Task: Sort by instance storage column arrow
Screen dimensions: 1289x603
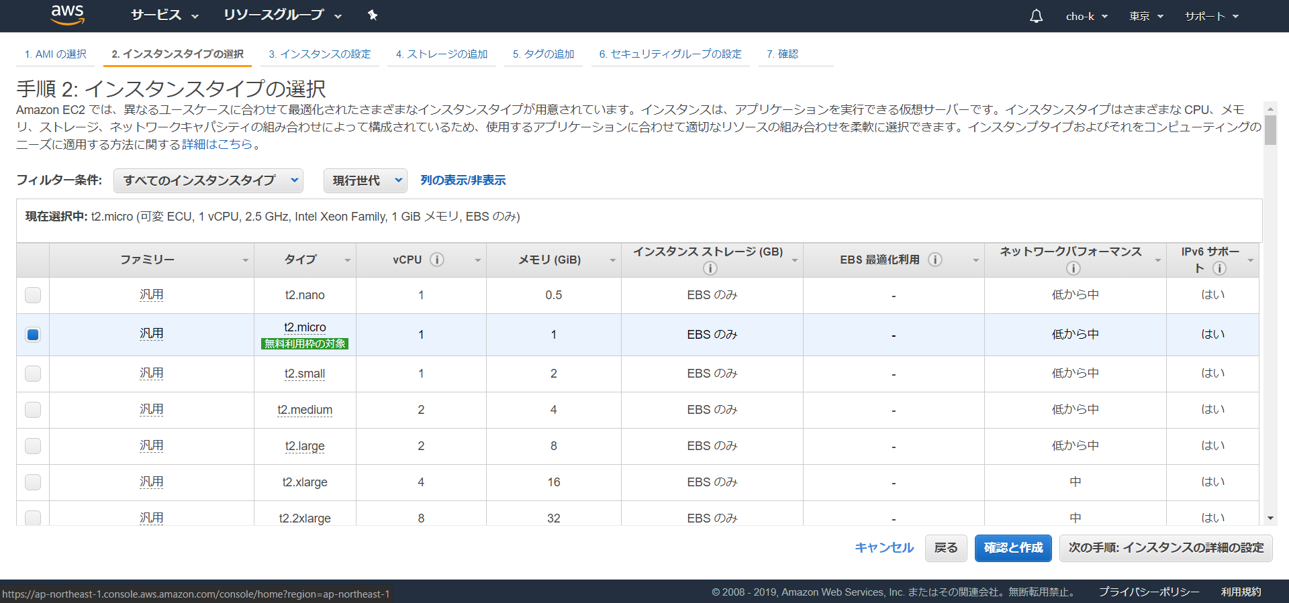Action: tap(795, 260)
